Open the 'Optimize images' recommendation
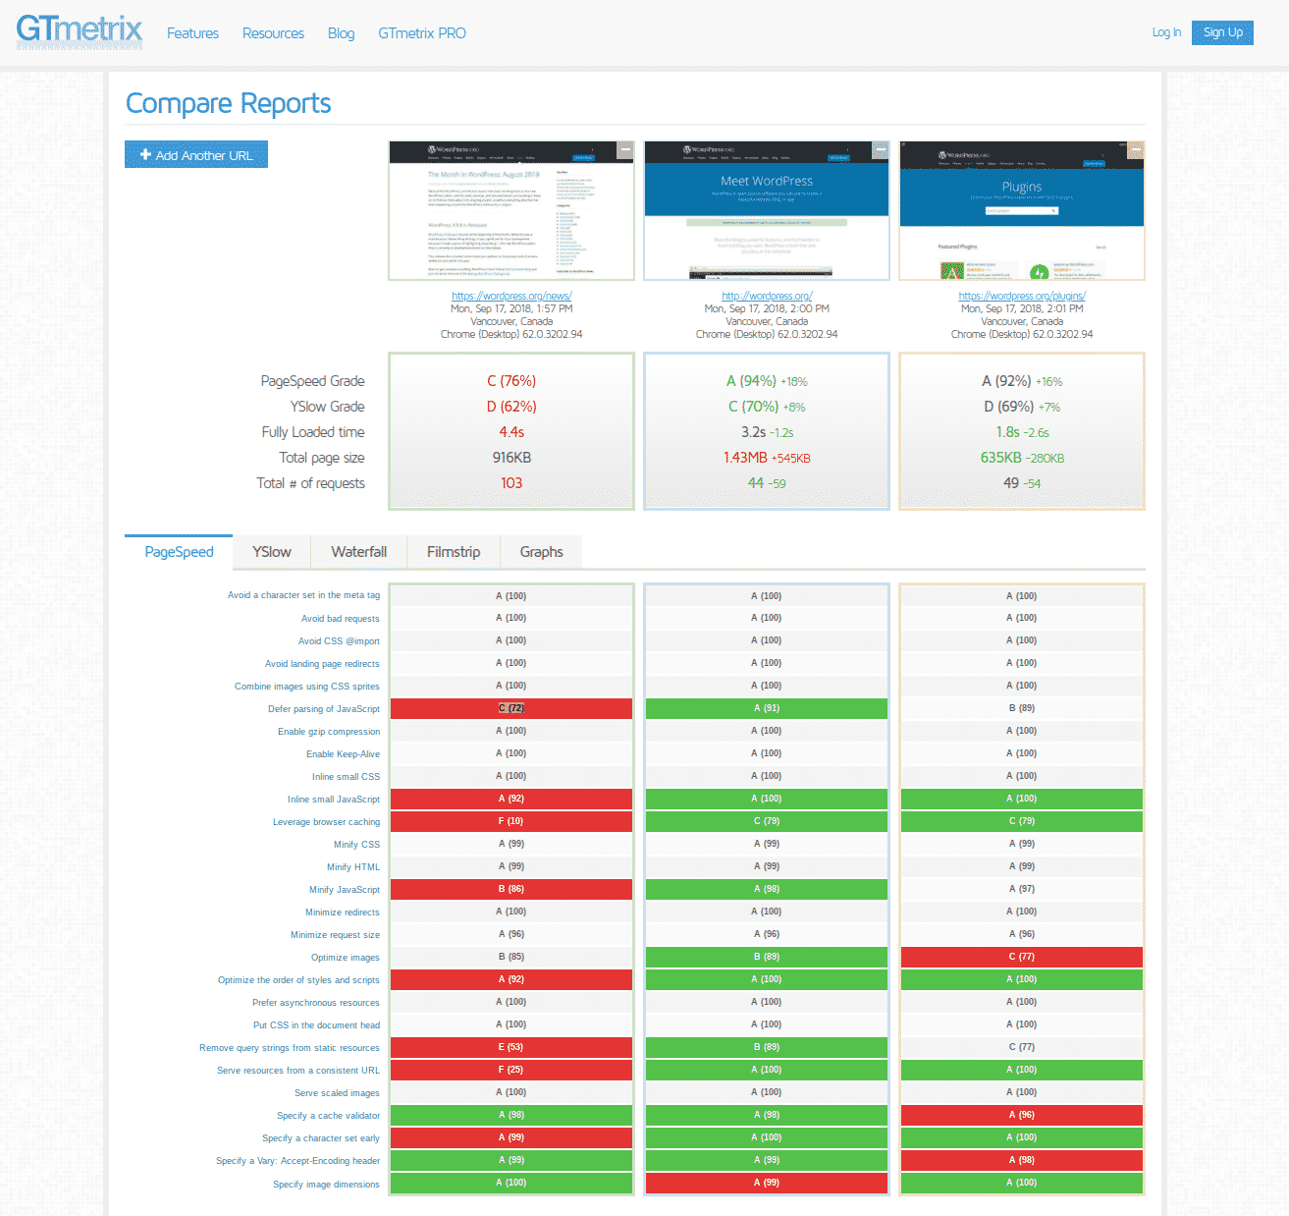Viewport: 1289px width, 1216px height. tap(346, 958)
